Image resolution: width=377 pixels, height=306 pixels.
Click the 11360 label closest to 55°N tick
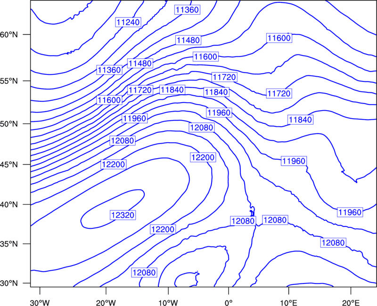tap(109, 70)
